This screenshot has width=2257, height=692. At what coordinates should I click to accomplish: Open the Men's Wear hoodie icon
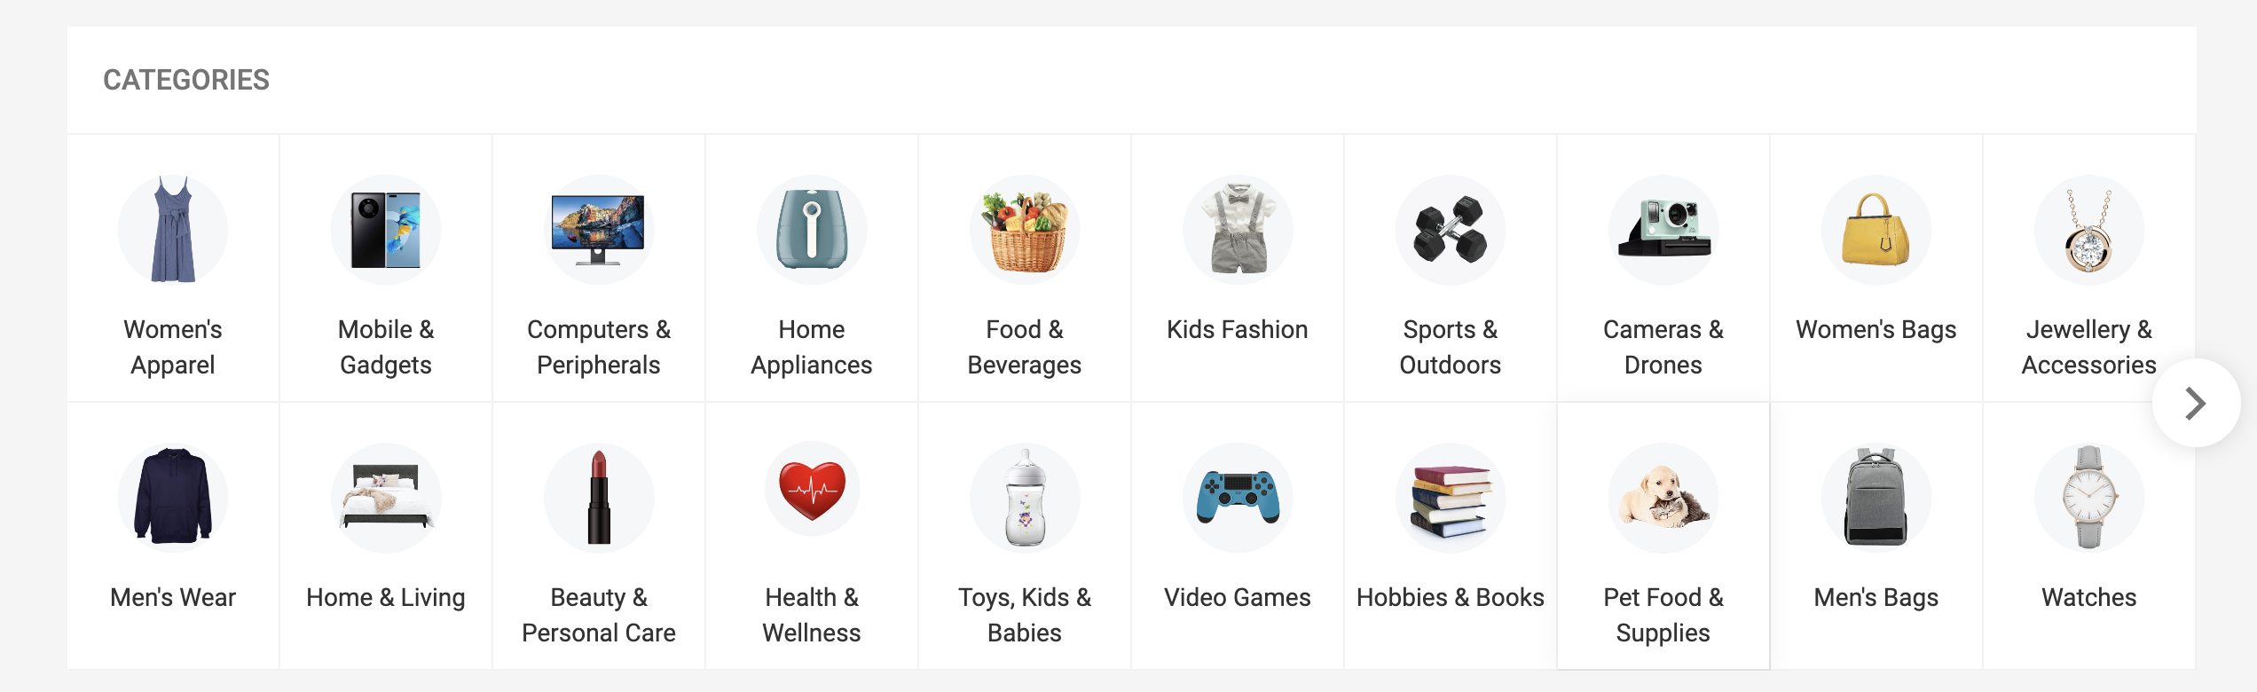(x=173, y=497)
